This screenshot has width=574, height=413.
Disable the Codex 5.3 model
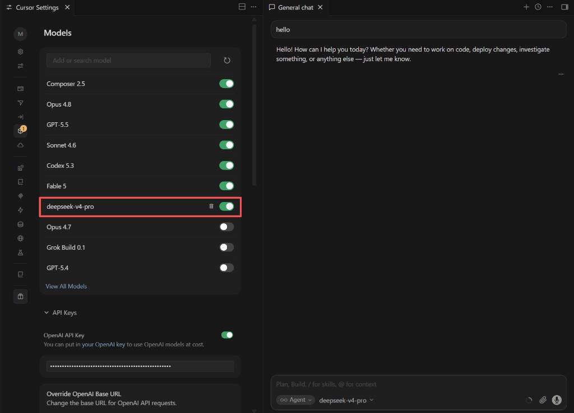(x=226, y=166)
